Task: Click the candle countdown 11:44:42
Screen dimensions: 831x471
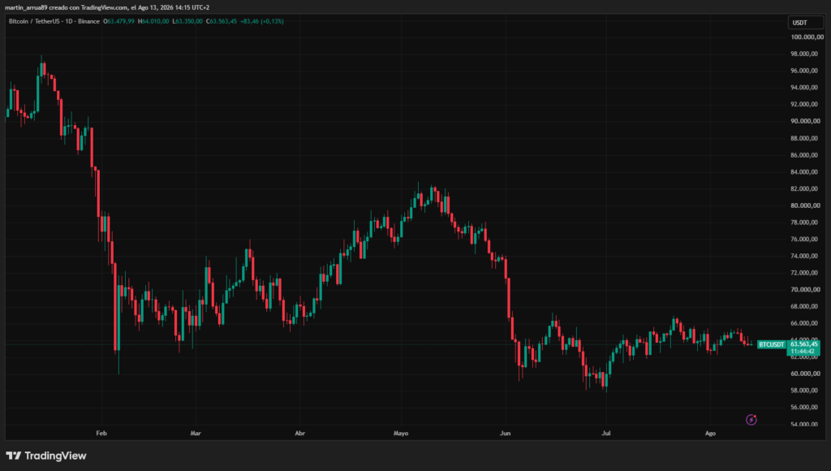Action: pos(803,351)
